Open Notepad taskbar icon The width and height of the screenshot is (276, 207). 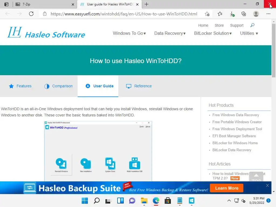click(x=180, y=201)
